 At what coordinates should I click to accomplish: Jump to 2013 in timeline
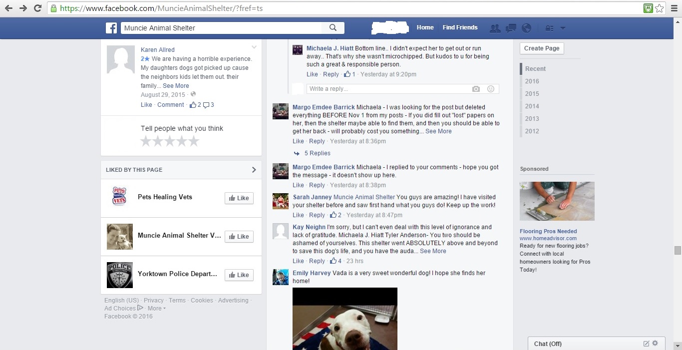point(532,119)
